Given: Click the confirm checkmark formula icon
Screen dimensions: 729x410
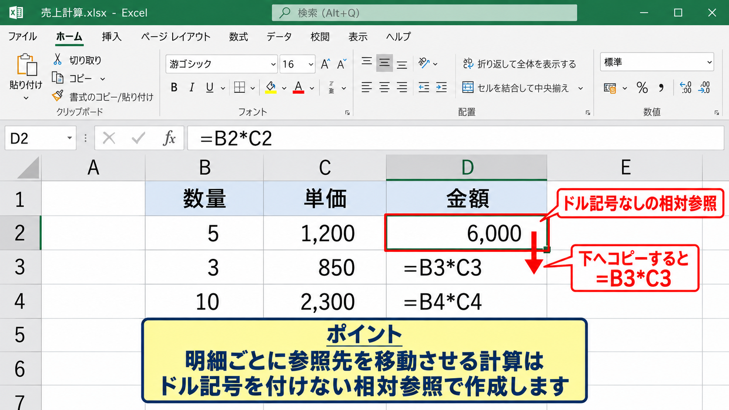Looking at the screenshot, I should click(139, 138).
